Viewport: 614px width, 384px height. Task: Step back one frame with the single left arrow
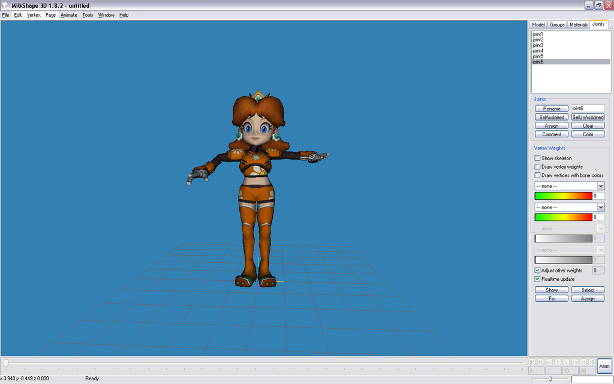558,362
